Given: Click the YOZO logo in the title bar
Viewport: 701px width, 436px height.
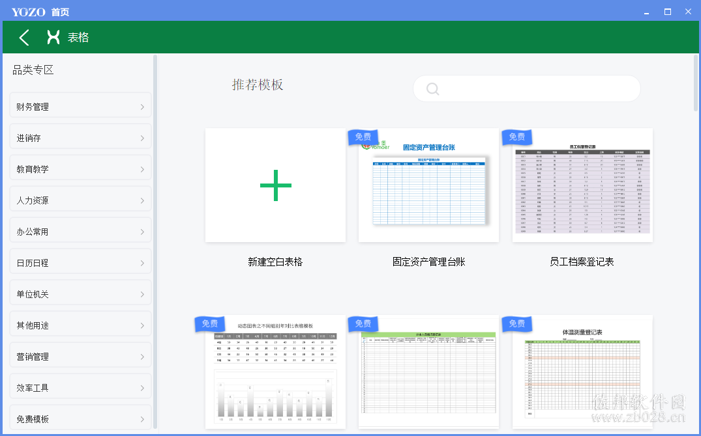Looking at the screenshot, I should [28, 12].
